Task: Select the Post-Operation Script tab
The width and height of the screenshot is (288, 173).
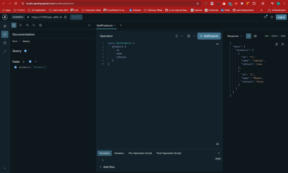Action: click(169, 153)
